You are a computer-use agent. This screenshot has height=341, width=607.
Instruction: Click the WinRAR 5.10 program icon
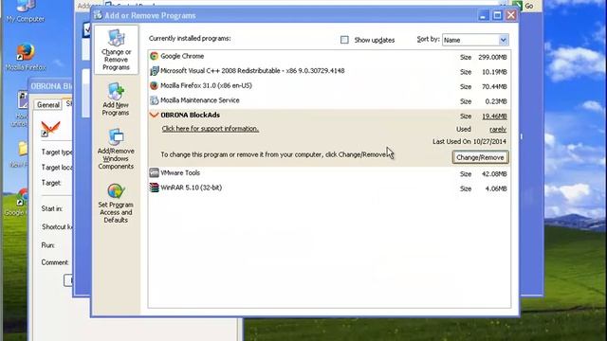coord(154,188)
